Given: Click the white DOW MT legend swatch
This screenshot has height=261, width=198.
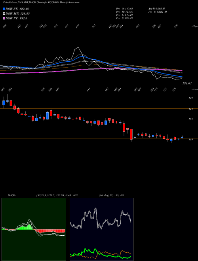Looking at the screenshot, I should point(4,13).
